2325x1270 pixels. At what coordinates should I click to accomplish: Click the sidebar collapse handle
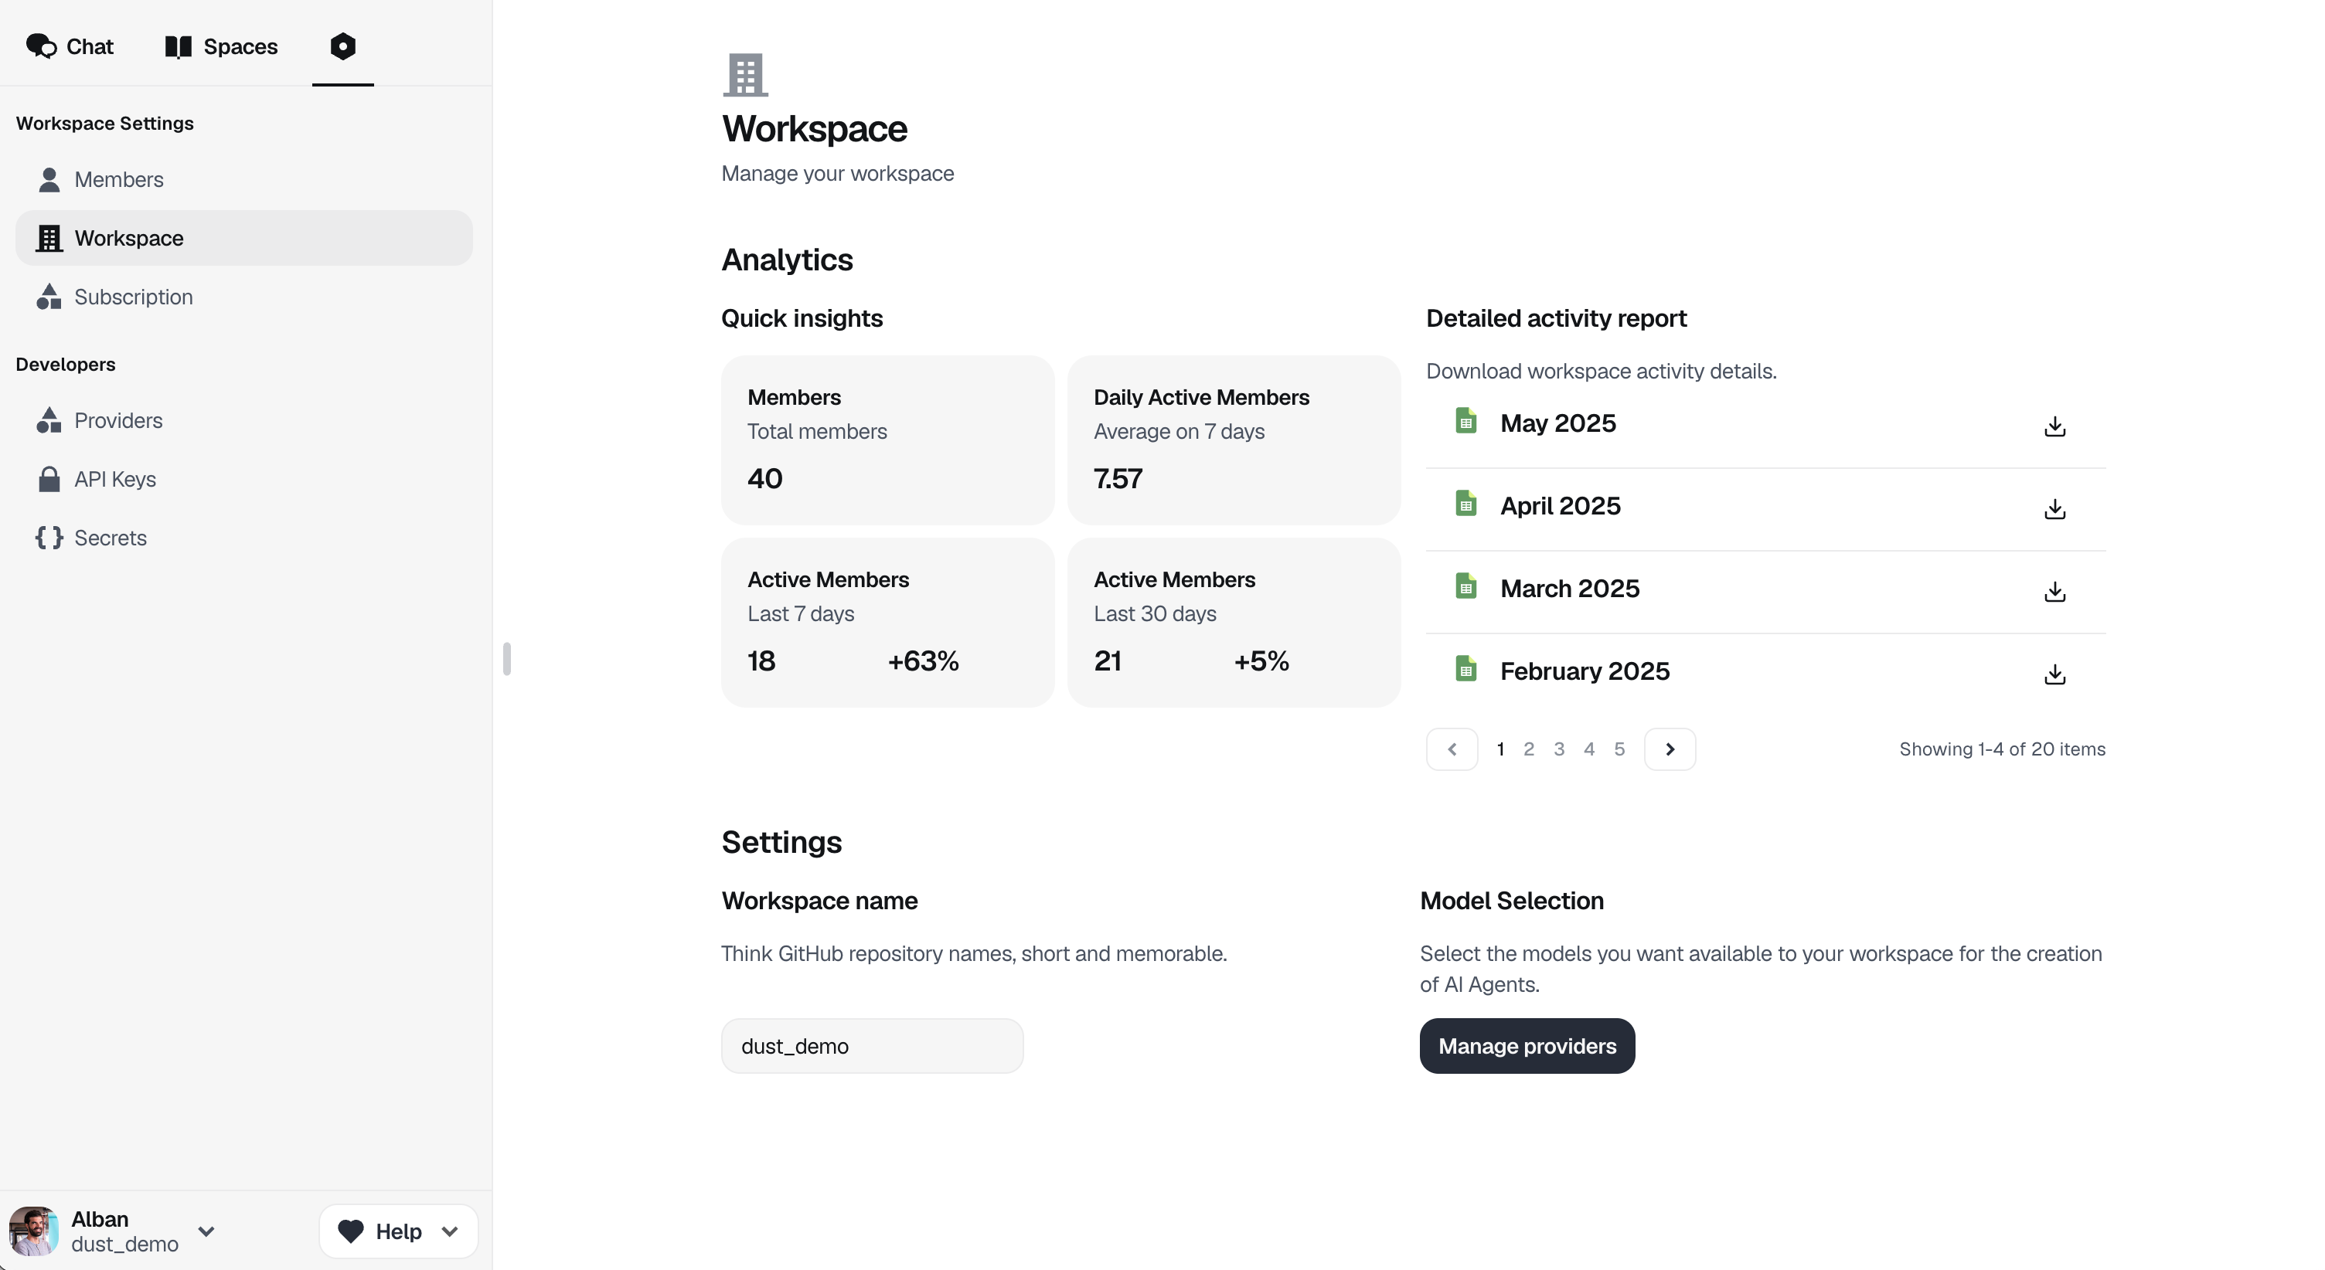[x=506, y=658]
